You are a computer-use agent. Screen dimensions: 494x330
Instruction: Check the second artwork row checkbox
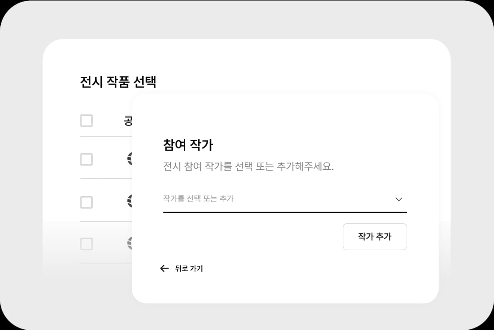[x=86, y=202]
